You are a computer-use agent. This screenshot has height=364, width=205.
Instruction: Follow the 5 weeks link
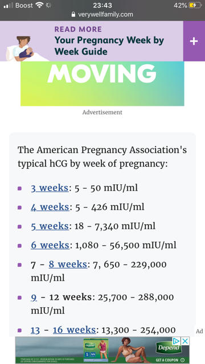tap(50, 226)
